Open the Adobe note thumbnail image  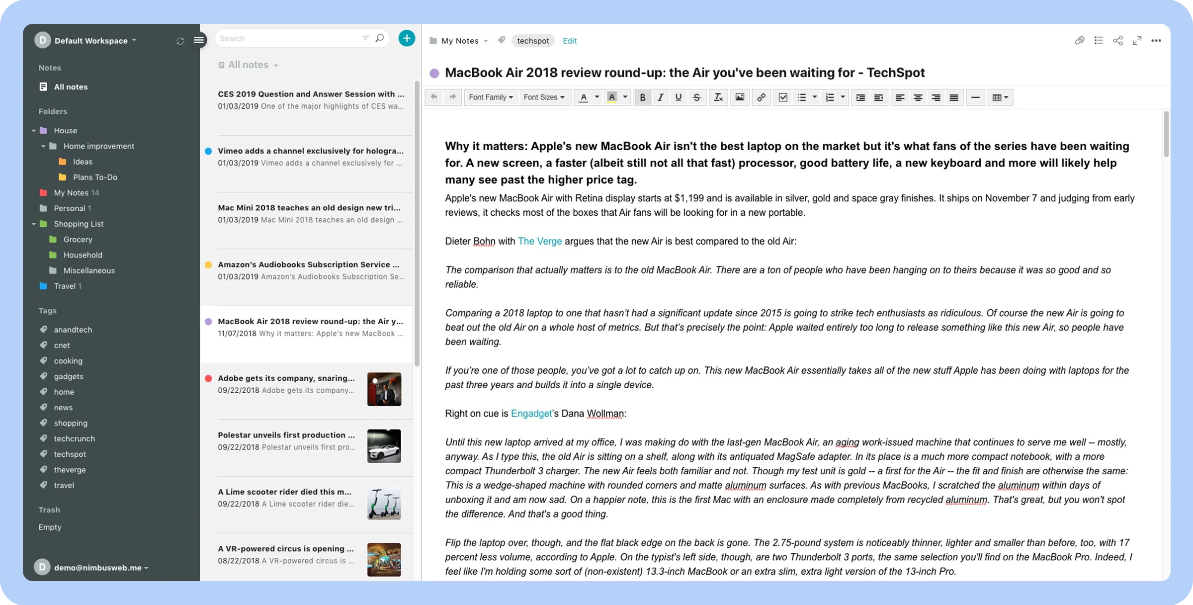click(384, 389)
